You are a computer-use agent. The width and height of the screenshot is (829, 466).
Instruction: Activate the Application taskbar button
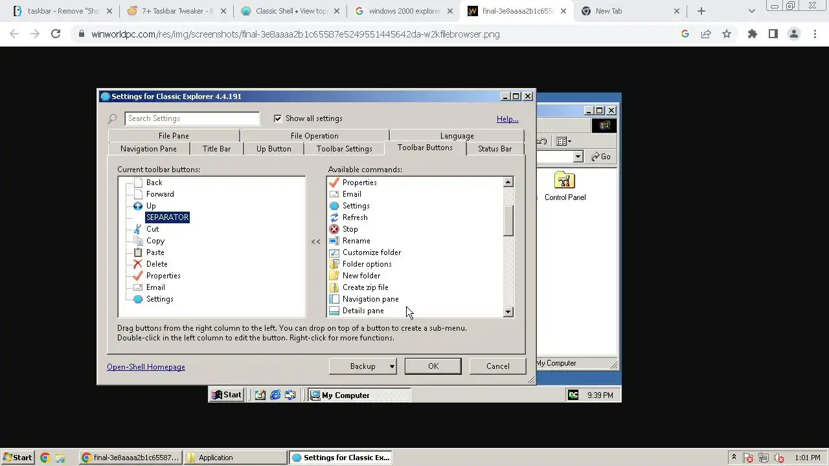234,458
